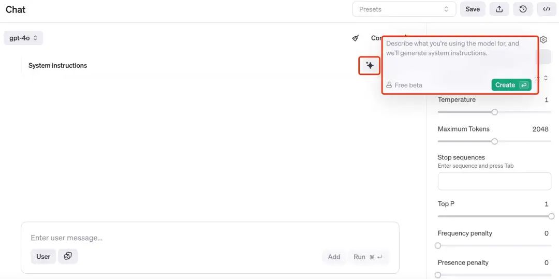The width and height of the screenshot is (559, 279).
Task: Click the Free beta flask icon
Action: (389, 85)
